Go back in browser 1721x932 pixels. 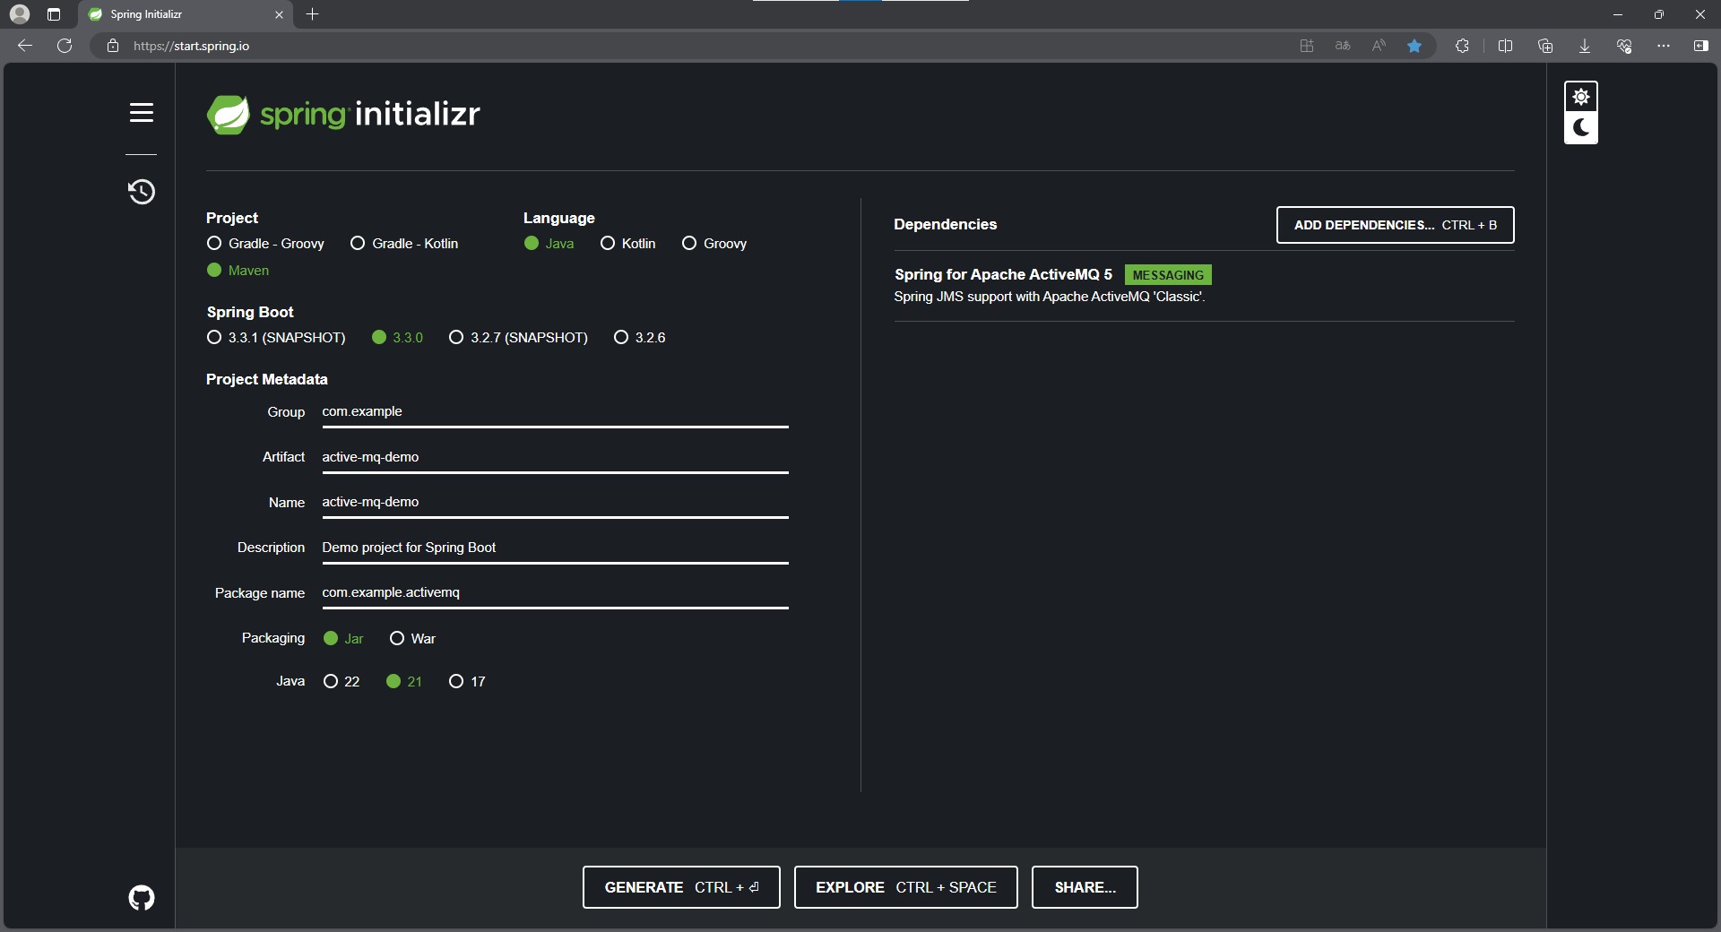click(25, 46)
